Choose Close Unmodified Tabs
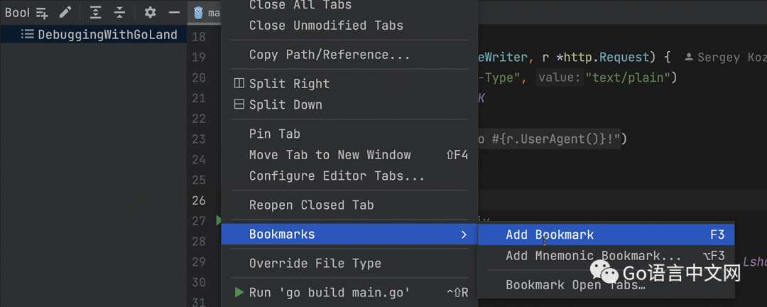 coord(326,26)
